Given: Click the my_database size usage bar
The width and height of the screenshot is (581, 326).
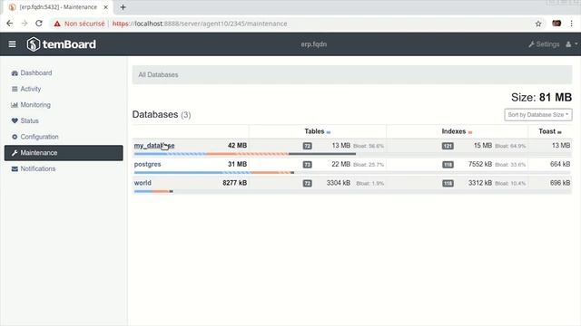Looking at the screenshot, I should click(245, 154).
